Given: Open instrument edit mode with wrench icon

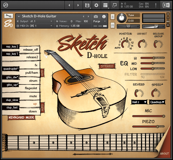Looking at the screenshot, I should tap(9, 16).
